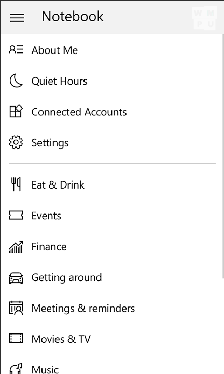Go to Settings label
The height and width of the screenshot is (374, 224).
tap(50, 143)
